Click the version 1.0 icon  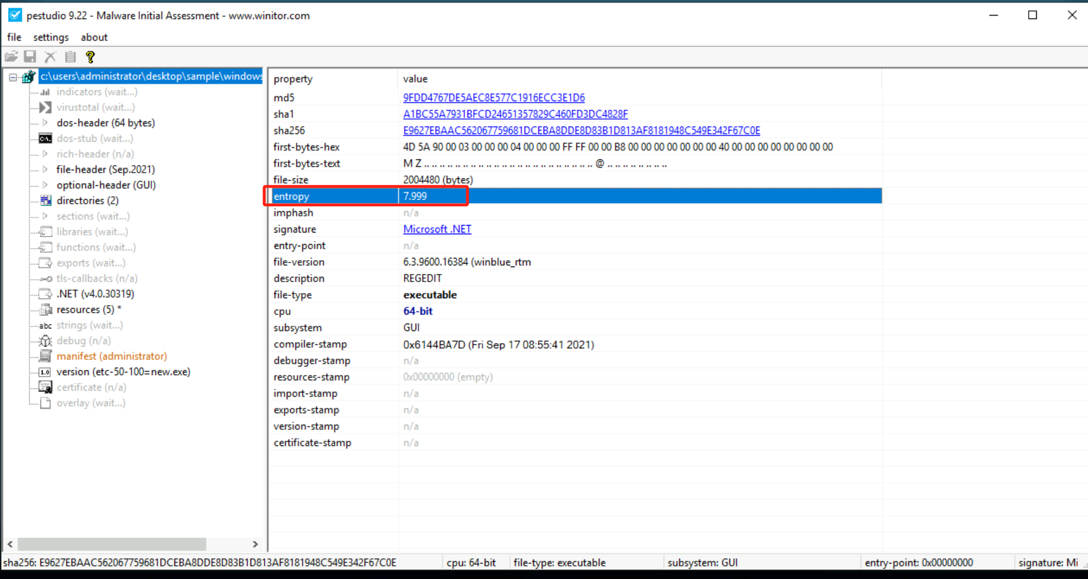[45, 372]
